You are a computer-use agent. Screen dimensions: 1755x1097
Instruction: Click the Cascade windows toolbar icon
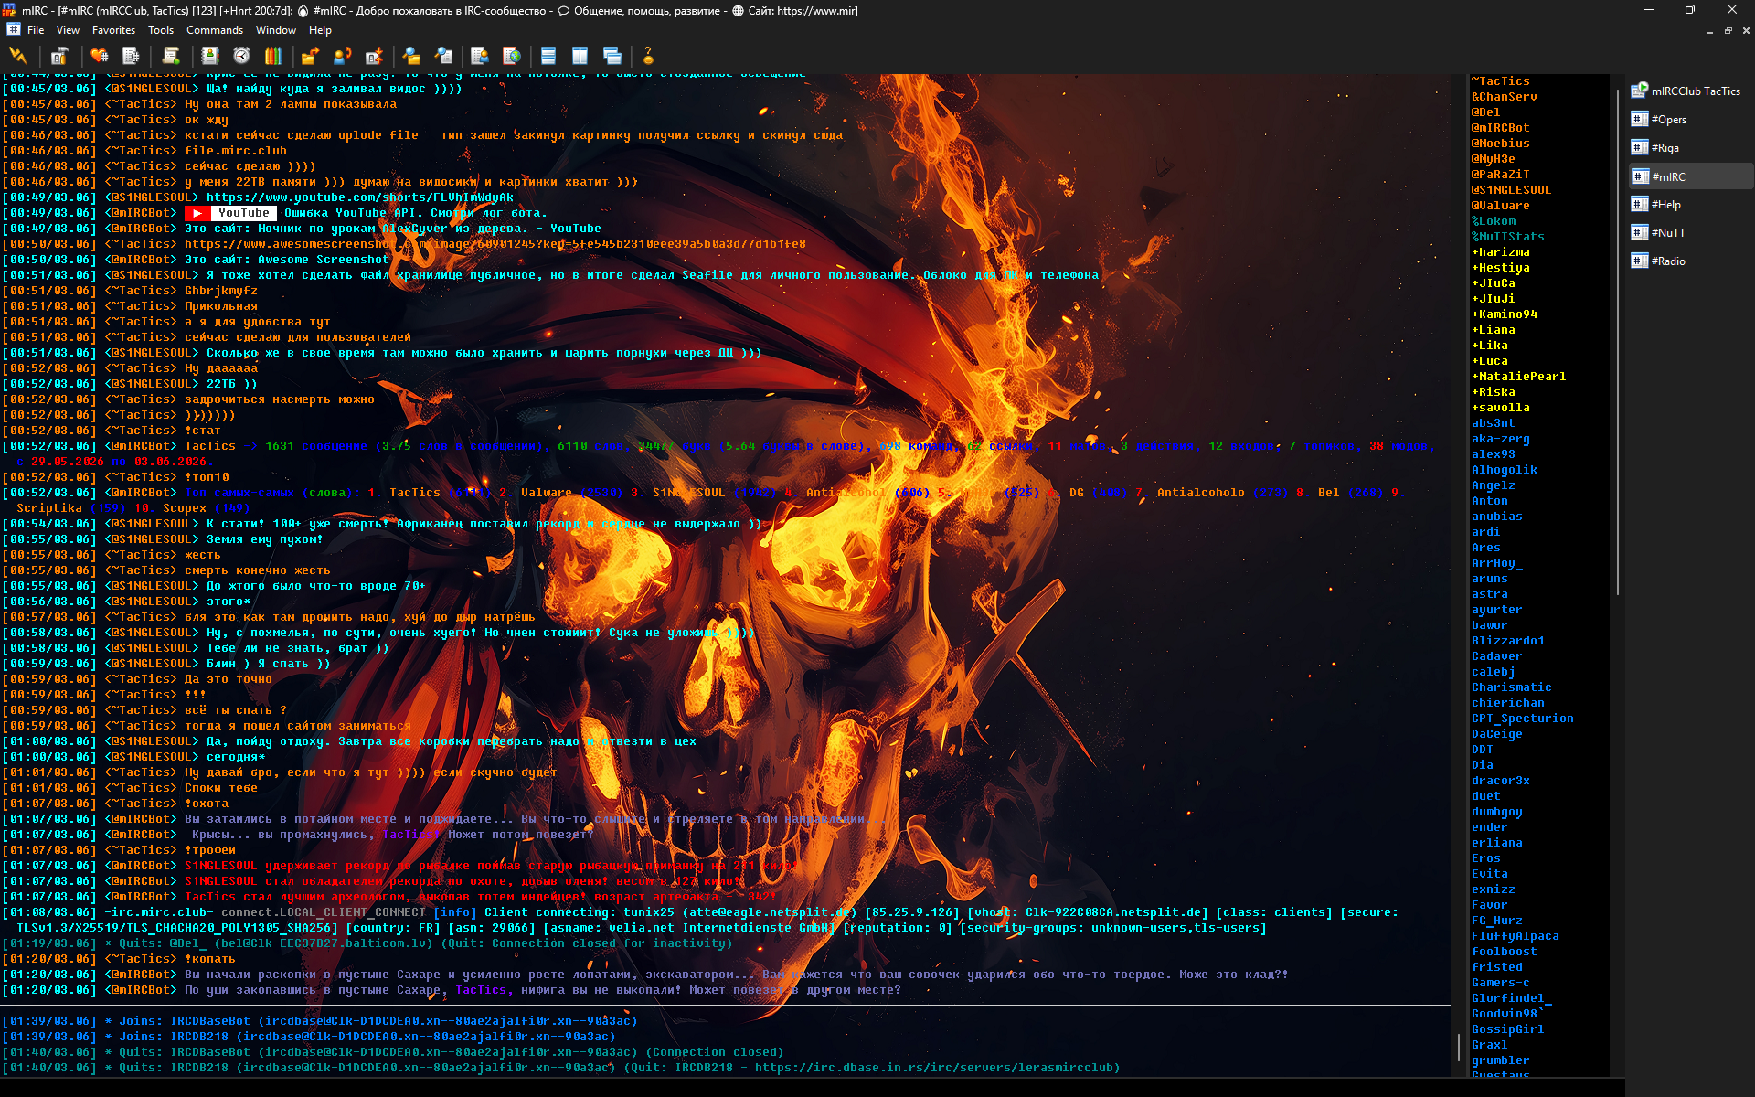click(x=612, y=56)
